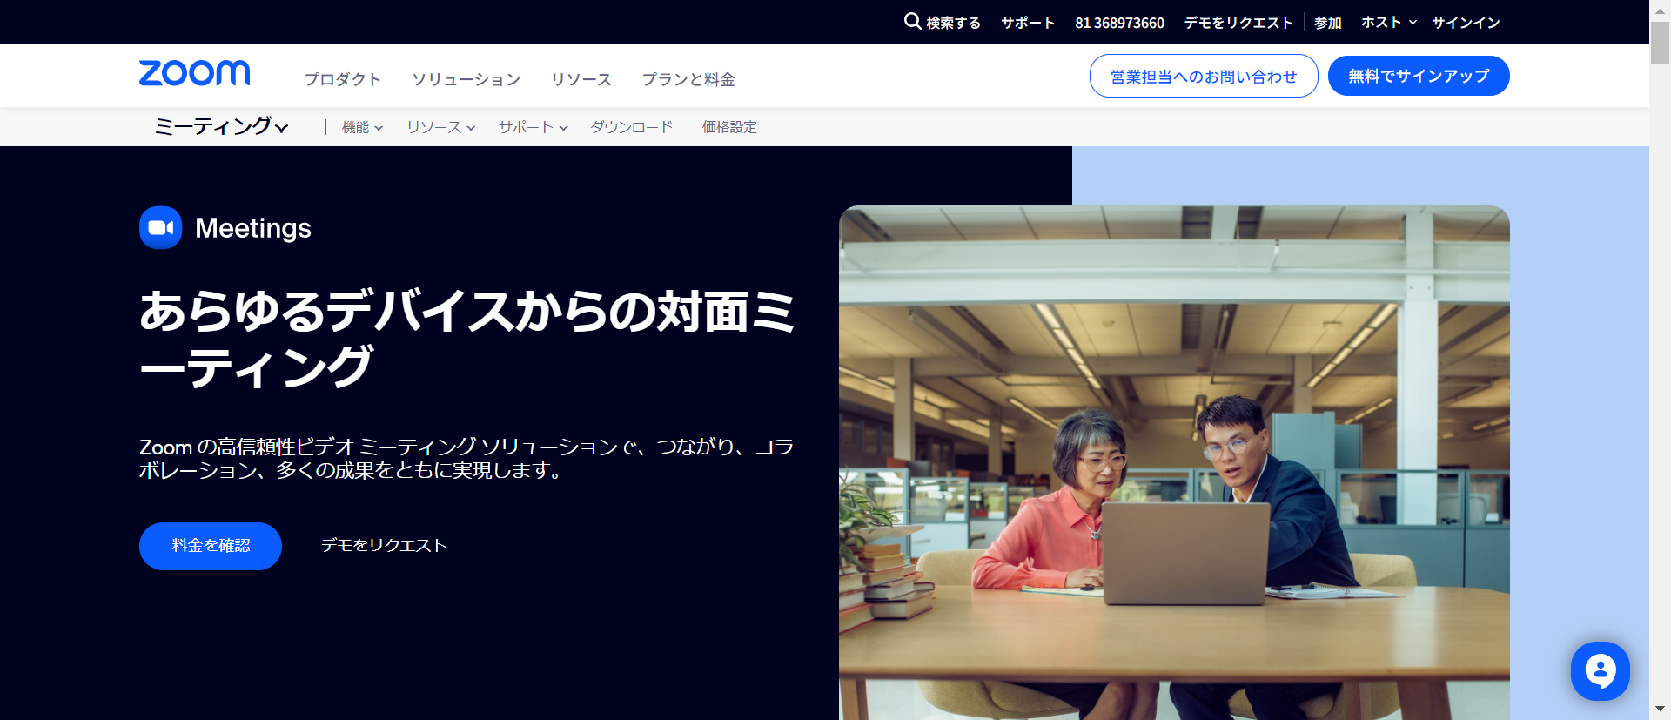The image size is (1671, 720).
Task: Click the 検索する text
Action: click(953, 23)
